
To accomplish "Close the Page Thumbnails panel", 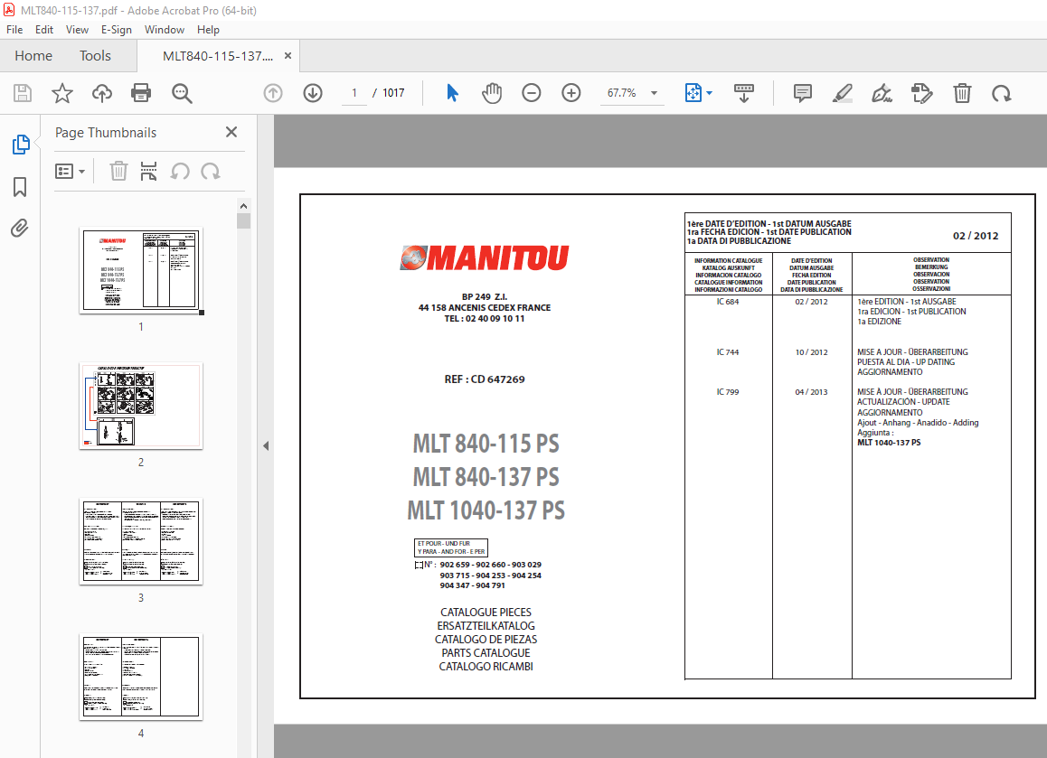I will click(x=231, y=132).
